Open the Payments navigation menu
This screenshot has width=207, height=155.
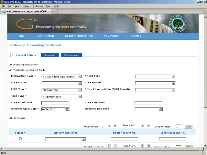[x=111, y=36]
